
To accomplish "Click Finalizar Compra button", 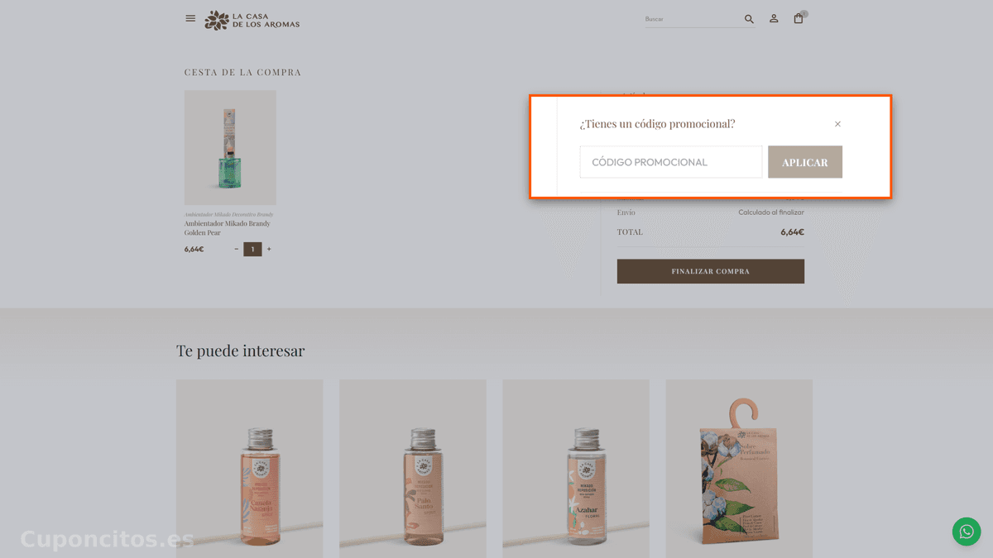I will click(711, 271).
